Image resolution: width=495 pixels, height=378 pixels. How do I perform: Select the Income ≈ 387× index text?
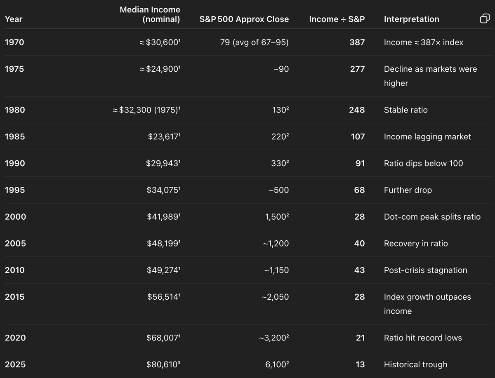tap(424, 42)
